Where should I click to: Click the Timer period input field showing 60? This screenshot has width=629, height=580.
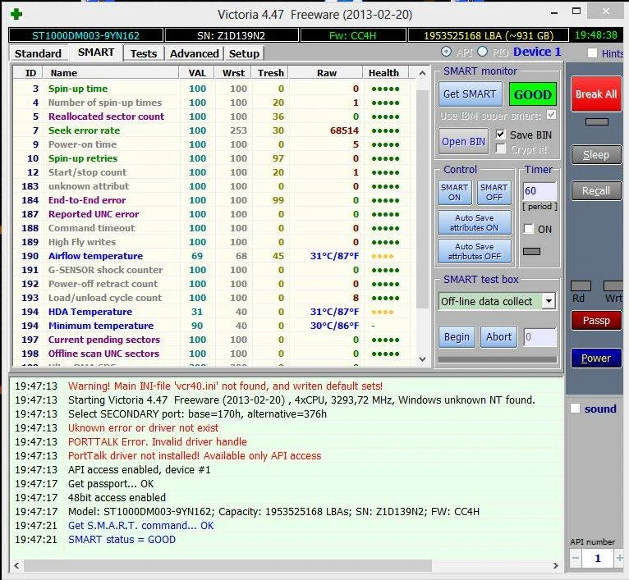click(539, 191)
